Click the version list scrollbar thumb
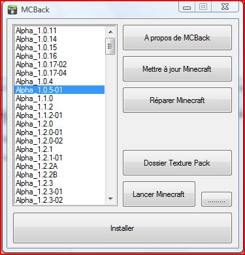The width and height of the screenshot is (245, 255). coord(110,46)
